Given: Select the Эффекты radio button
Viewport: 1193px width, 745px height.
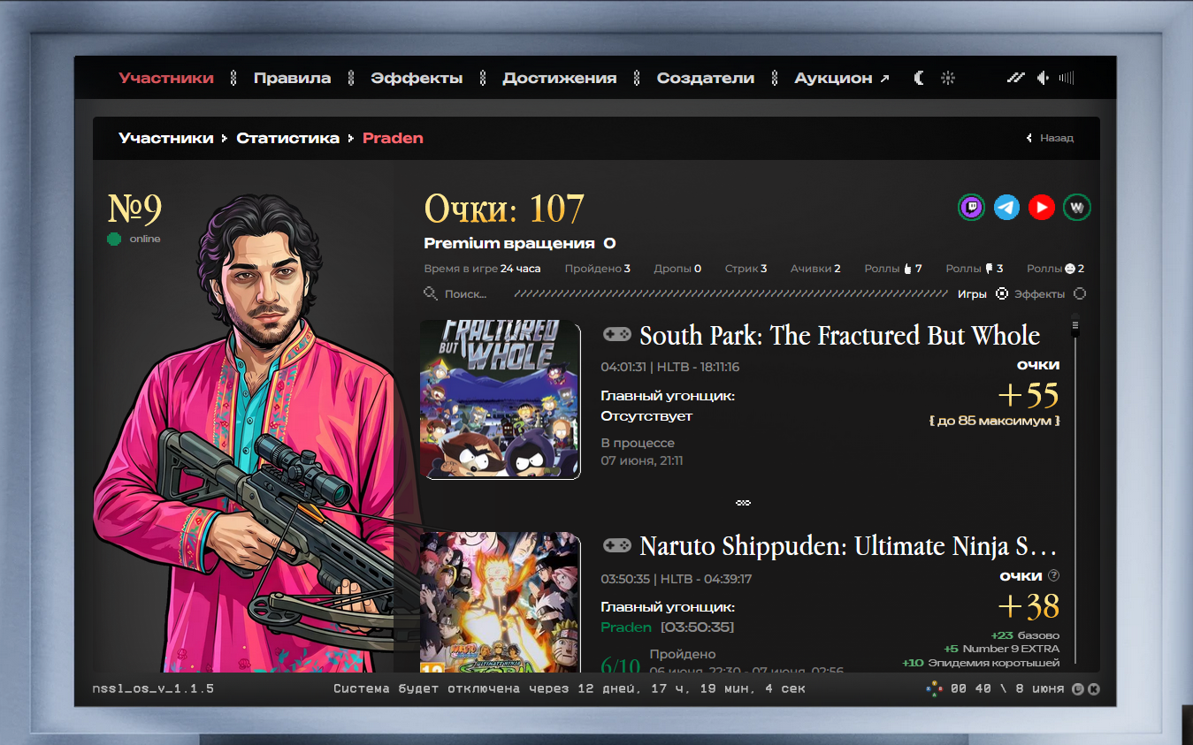Looking at the screenshot, I should pos(1080,294).
